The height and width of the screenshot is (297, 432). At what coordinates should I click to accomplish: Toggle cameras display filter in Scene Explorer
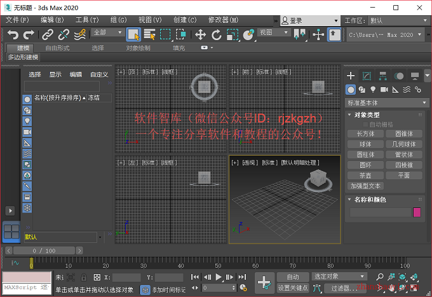[27, 132]
